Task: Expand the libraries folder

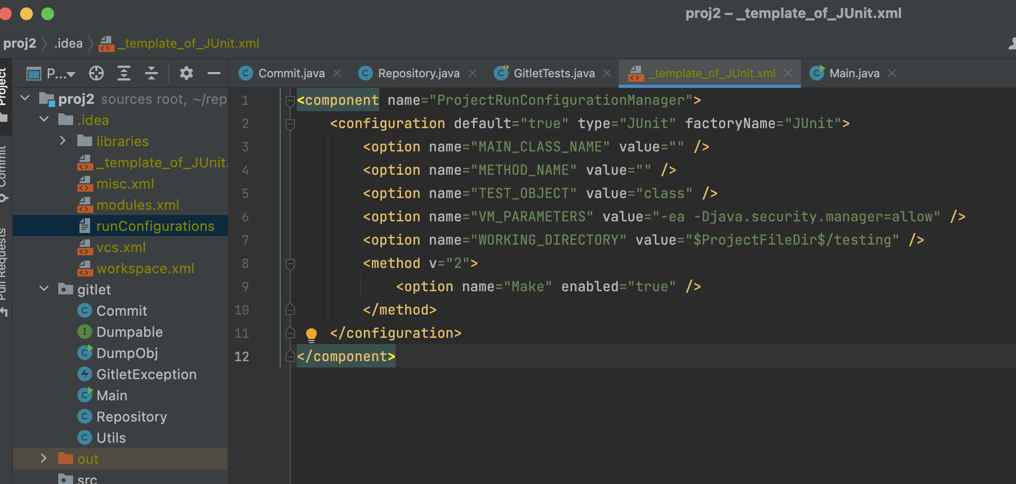Action: point(63,141)
